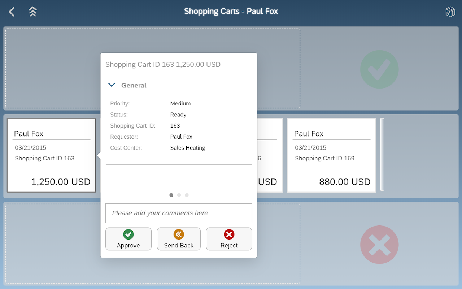
Task: Collapse the General section chevron
Action: pyautogui.click(x=112, y=85)
